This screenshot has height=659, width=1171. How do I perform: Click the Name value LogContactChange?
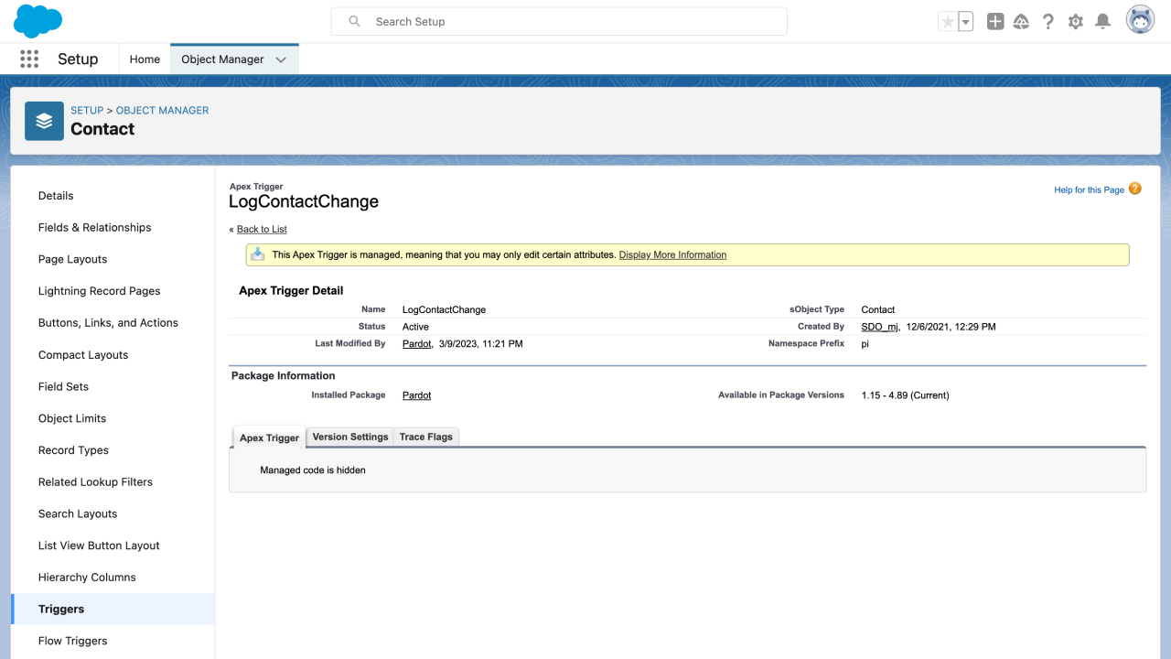pyautogui.click(x=444, y=309)
